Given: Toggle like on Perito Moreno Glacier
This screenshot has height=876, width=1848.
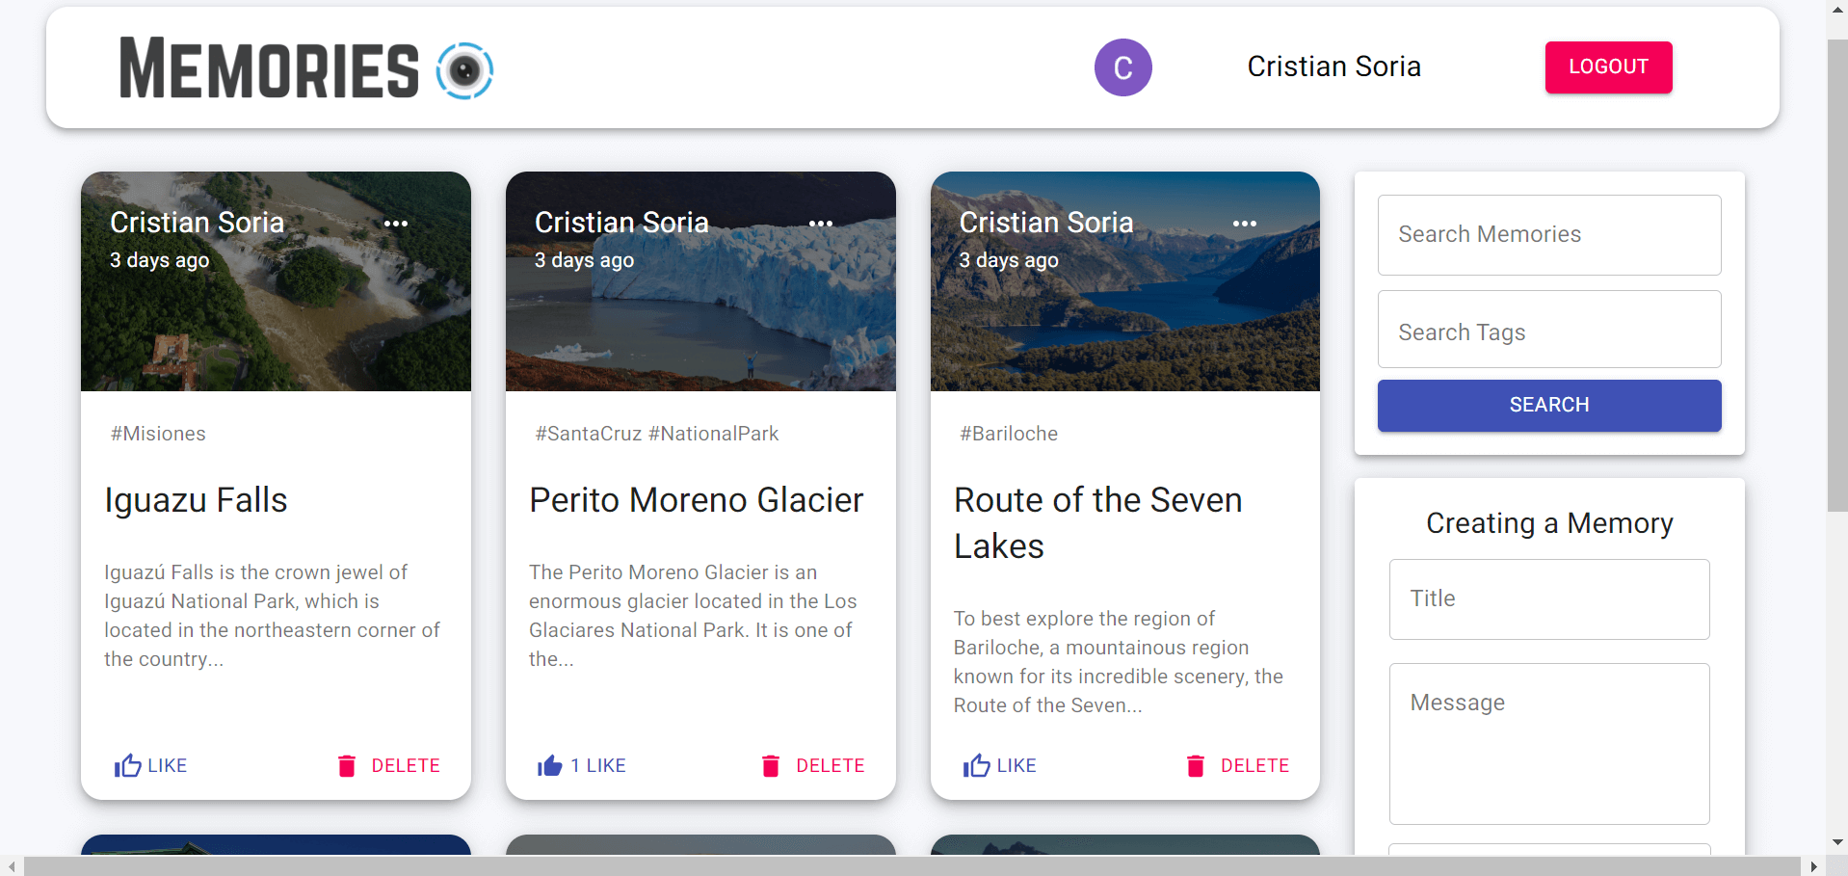Looking at the screenshot, I should pos(582,765).
